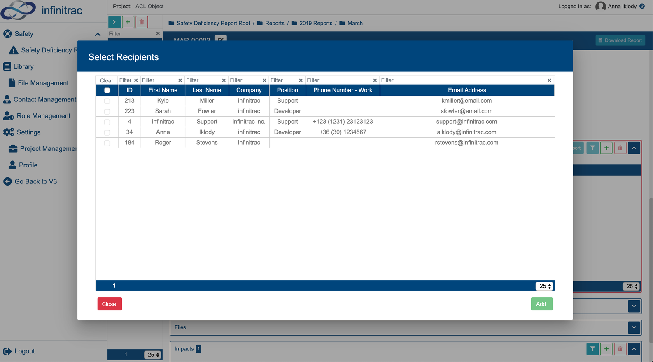The width and height of the screenshot is (653, 362).
Task: Sort by the Last Name column header
Action: (x=207, y=90)
